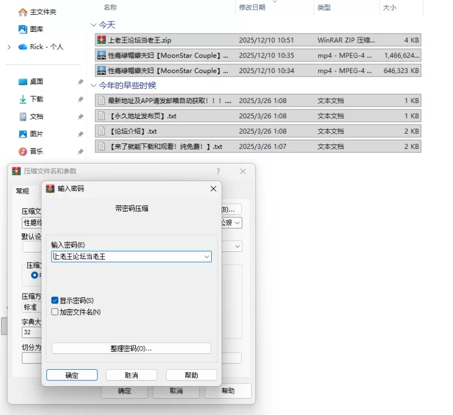Select 【论坛介绍】.txt file name
The image size is (453, 415).
133,131
